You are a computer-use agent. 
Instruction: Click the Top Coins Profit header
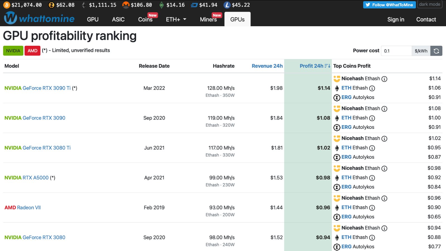pyautogui.click(x=352, y=66)
